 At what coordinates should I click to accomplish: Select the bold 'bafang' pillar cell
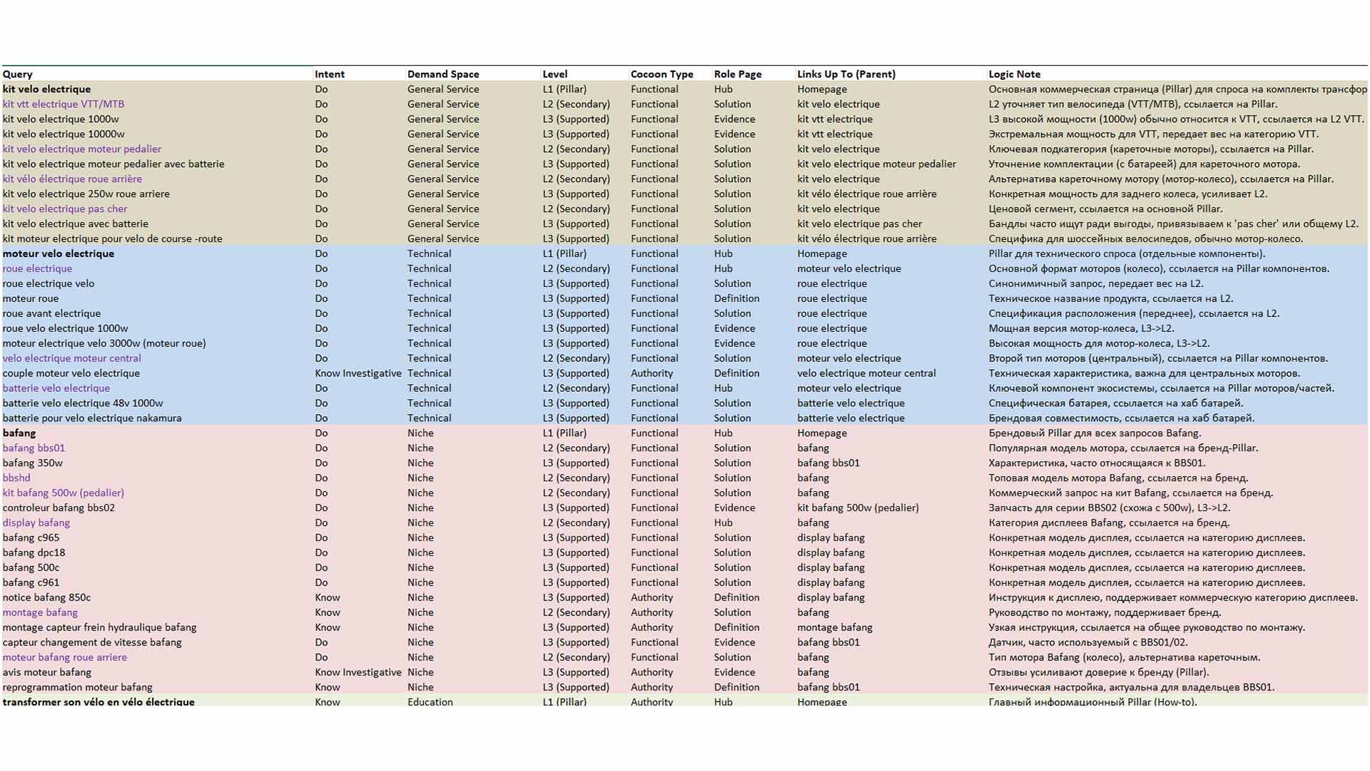click(x=19, y=433)
